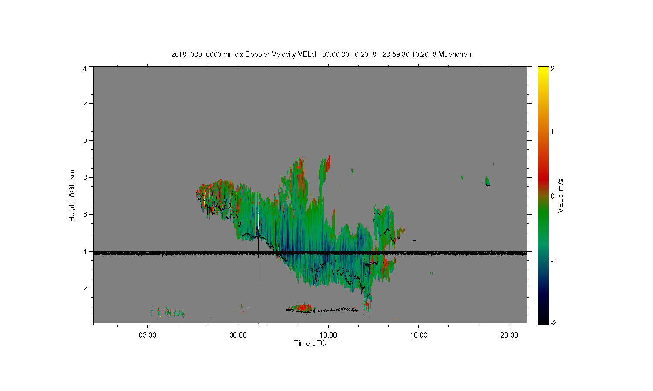Screen dimensions: 653x391
Task: Click the 13:00 time tick label
Action: pos(328,335)
